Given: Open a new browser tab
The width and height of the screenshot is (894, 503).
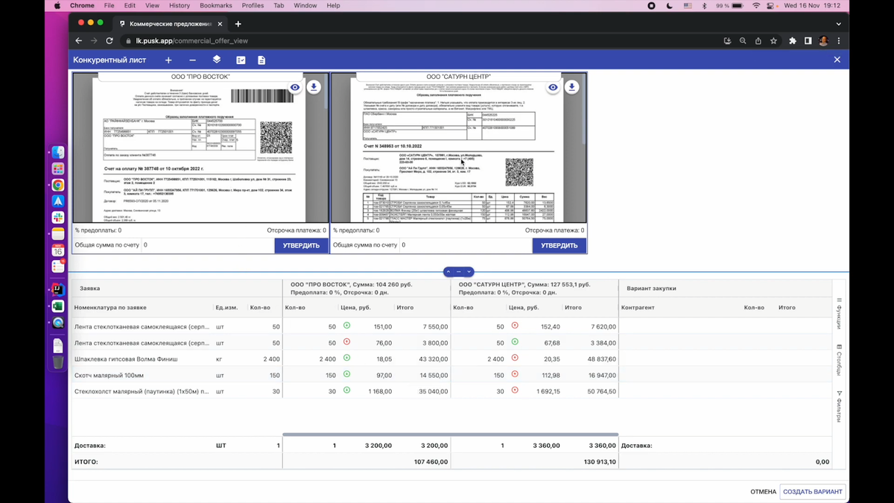Looking at the screenshot, I should [x=238, y=24].
